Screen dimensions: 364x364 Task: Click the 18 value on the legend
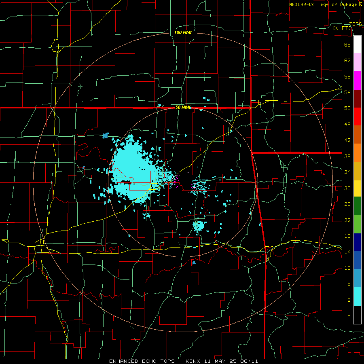coord(347,236)
